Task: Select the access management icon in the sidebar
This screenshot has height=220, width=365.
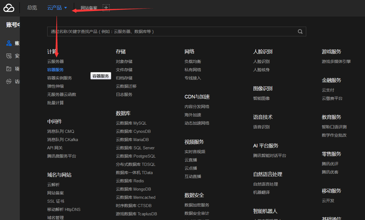Action: click(9, 81)
